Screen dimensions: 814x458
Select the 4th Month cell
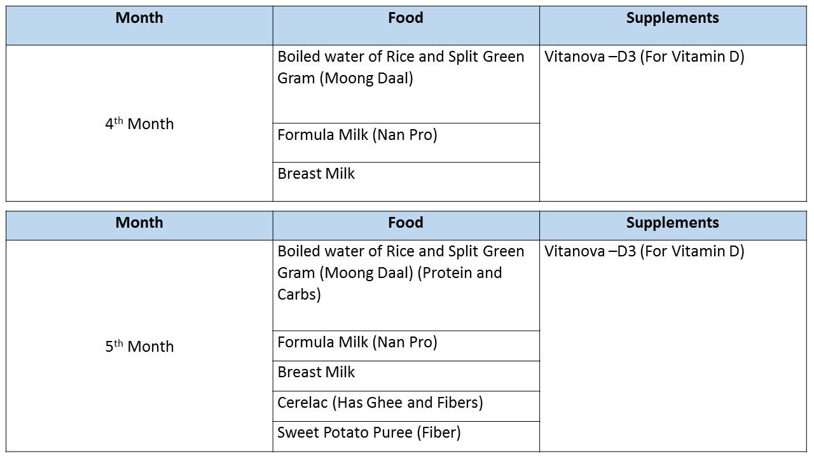[x=139, y=123]
